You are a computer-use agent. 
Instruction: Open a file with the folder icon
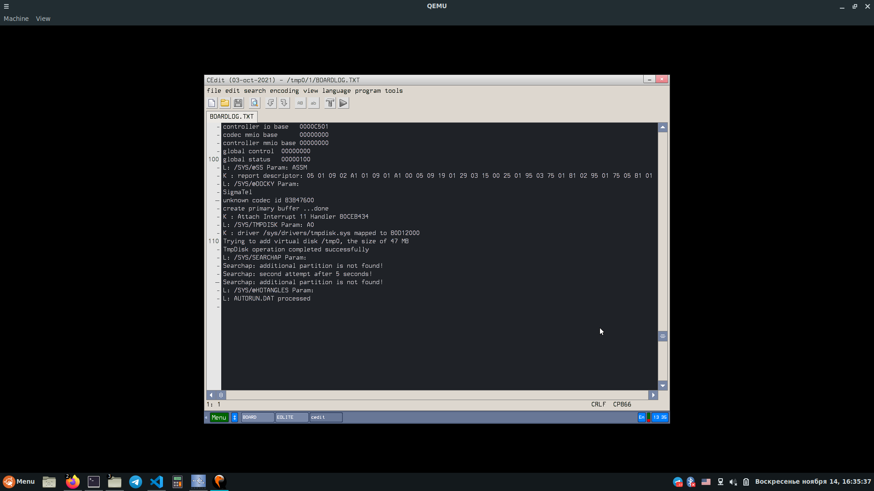click(x=225, y=103)
